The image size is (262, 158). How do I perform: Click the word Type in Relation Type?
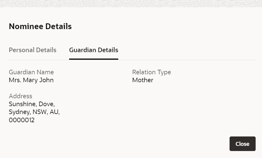[164, 72]
